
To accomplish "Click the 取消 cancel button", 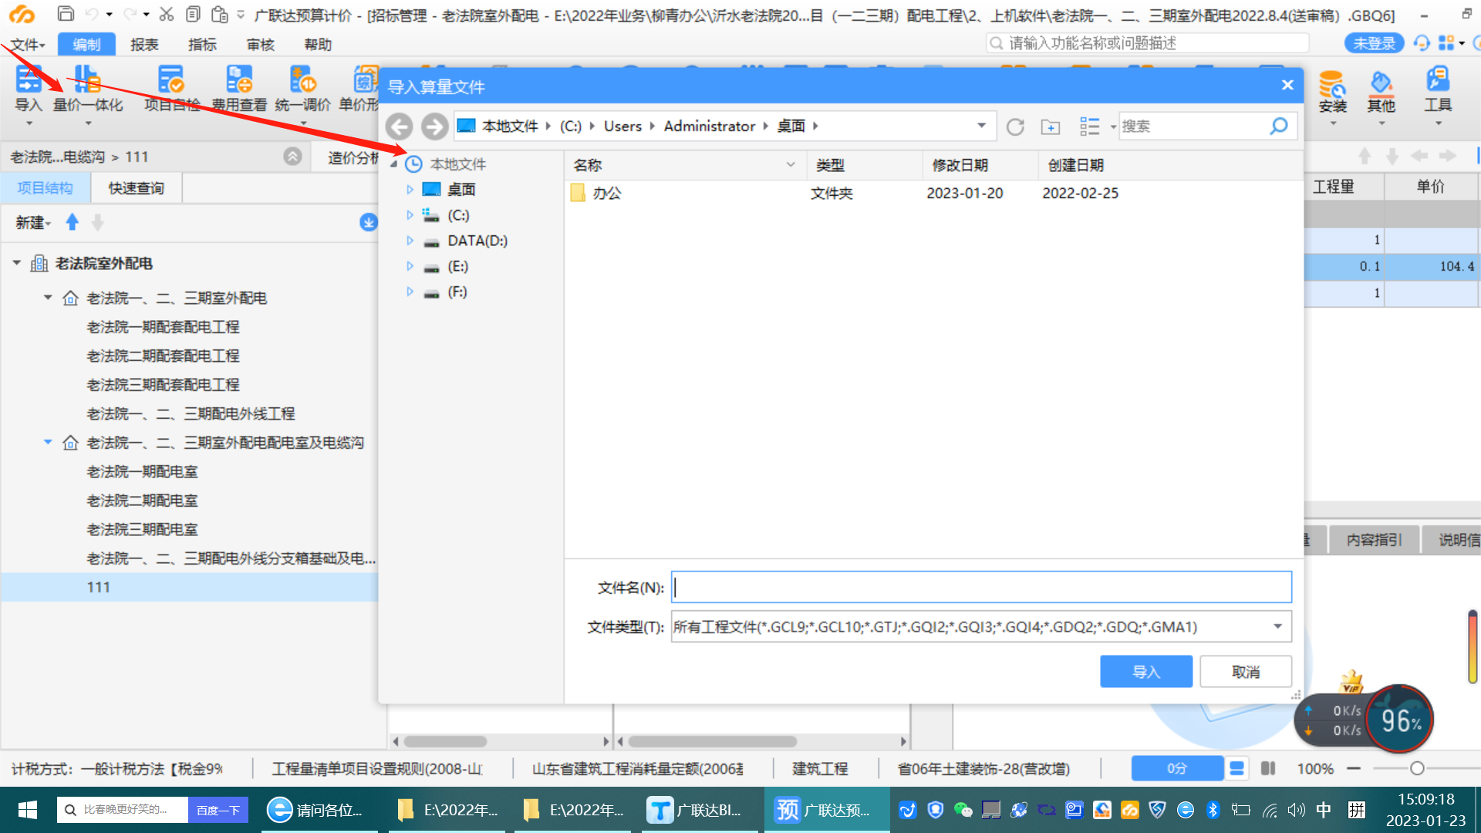I will coord(1246,672).
